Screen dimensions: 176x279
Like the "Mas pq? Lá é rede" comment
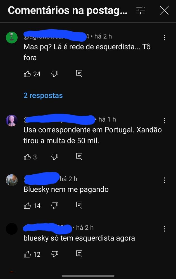click(x=27, y=74)
